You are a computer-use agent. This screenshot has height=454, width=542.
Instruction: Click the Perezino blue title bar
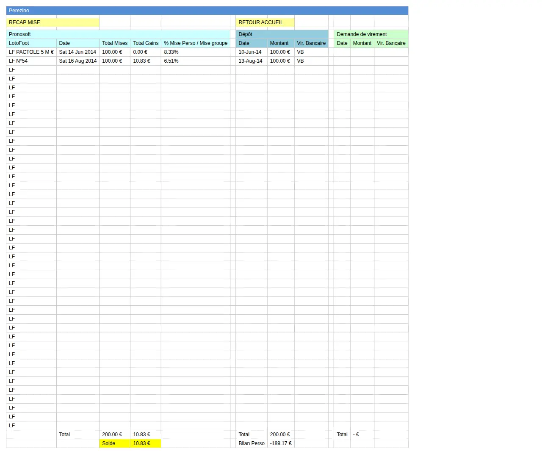coord(207,11)
